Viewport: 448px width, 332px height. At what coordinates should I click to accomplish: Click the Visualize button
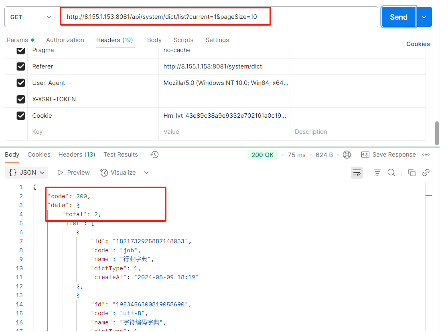point(118,173)
